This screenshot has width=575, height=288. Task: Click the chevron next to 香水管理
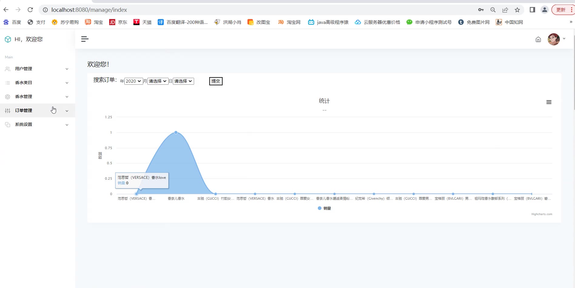tap(67, 97)
